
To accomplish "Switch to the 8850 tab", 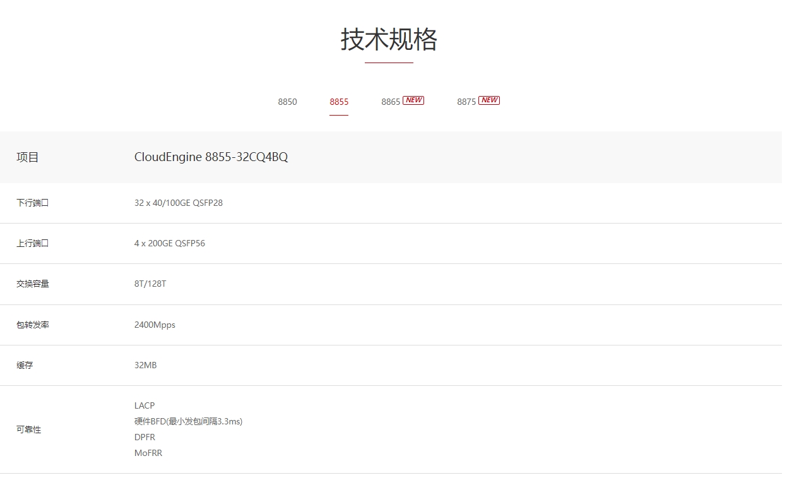I will (287, 102).
